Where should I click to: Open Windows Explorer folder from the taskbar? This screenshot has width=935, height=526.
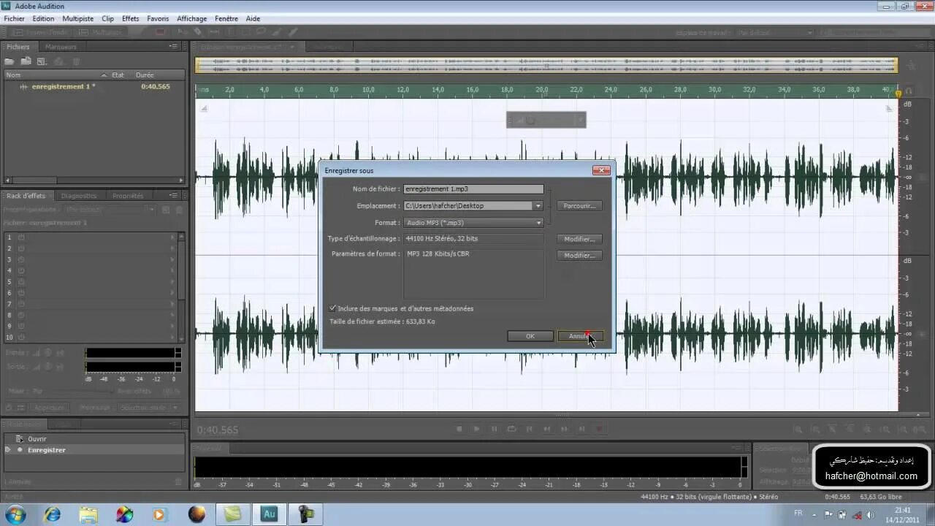pos(88,514)
